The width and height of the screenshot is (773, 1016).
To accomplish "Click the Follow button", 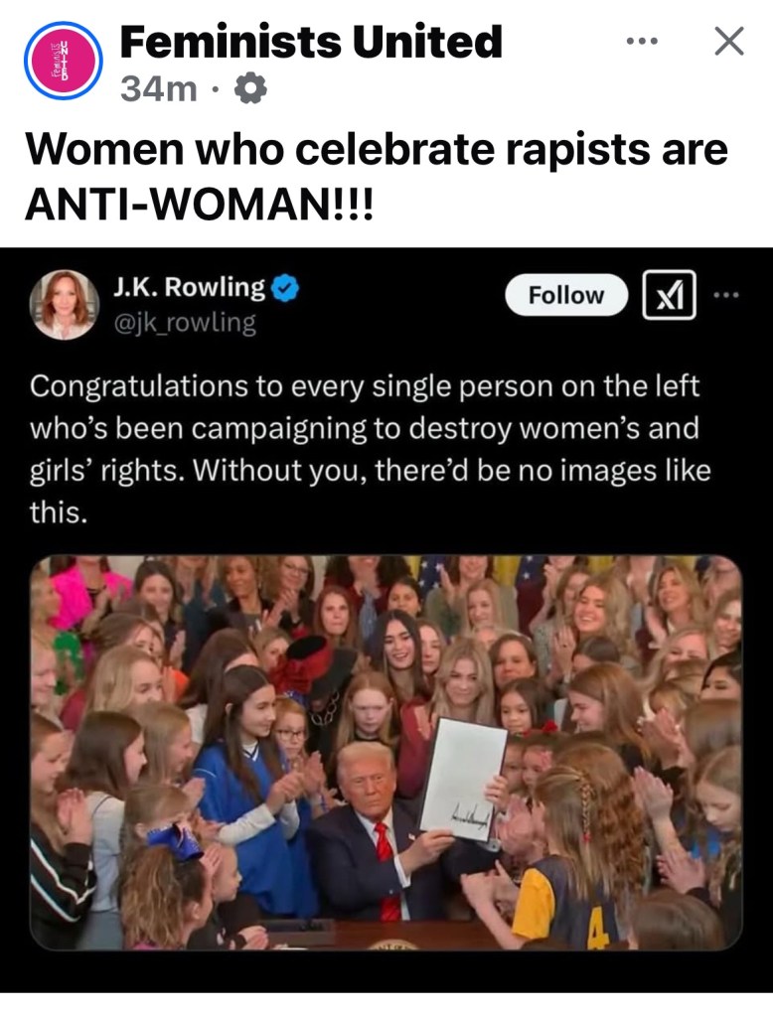I will (x=566, y=296).
